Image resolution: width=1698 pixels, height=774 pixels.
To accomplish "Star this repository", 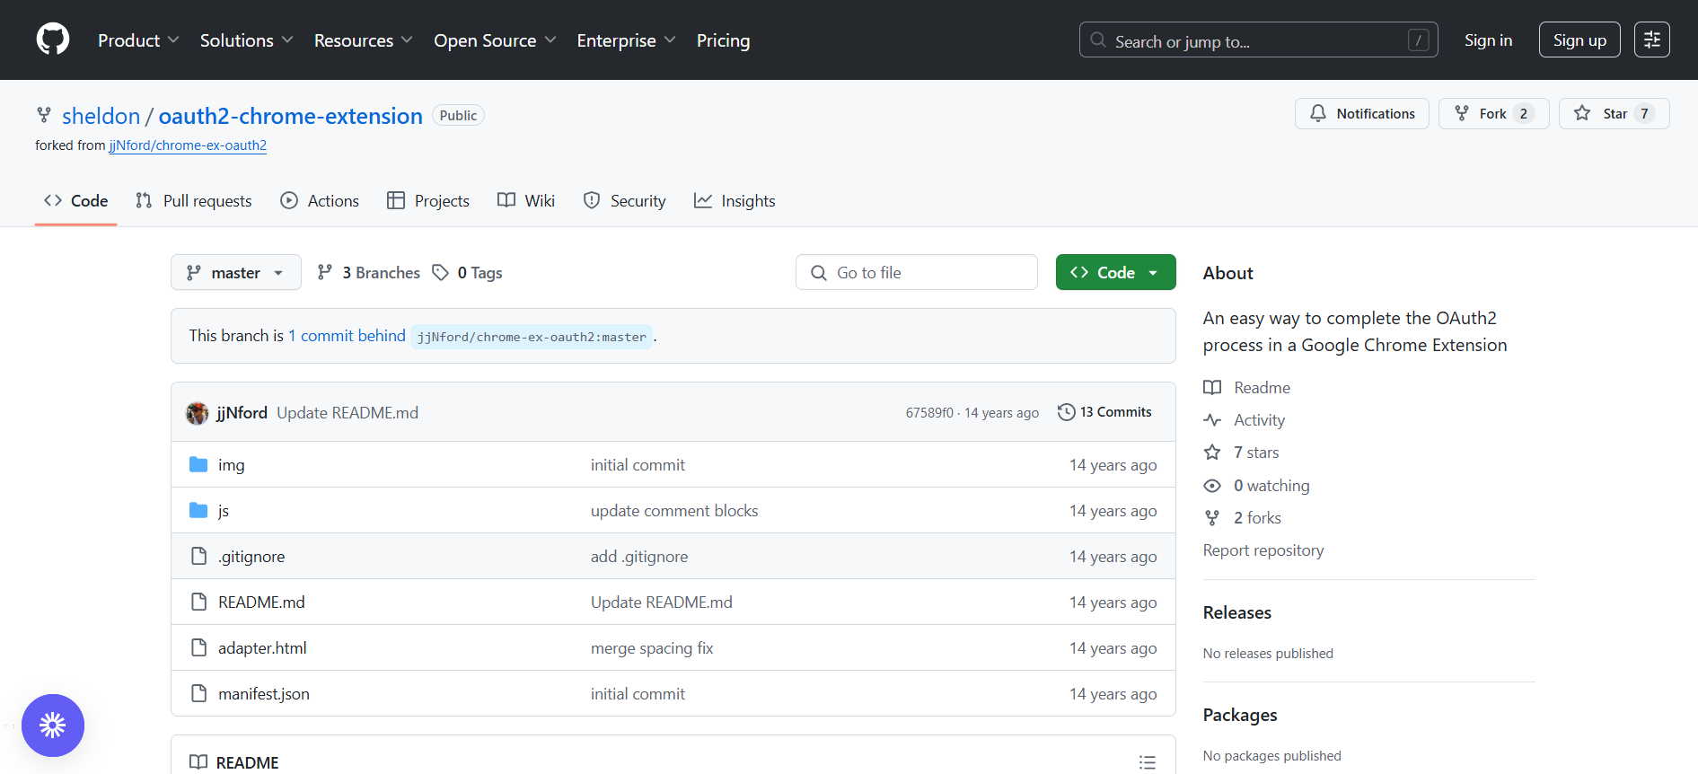I will click(x=1614, y=113).
